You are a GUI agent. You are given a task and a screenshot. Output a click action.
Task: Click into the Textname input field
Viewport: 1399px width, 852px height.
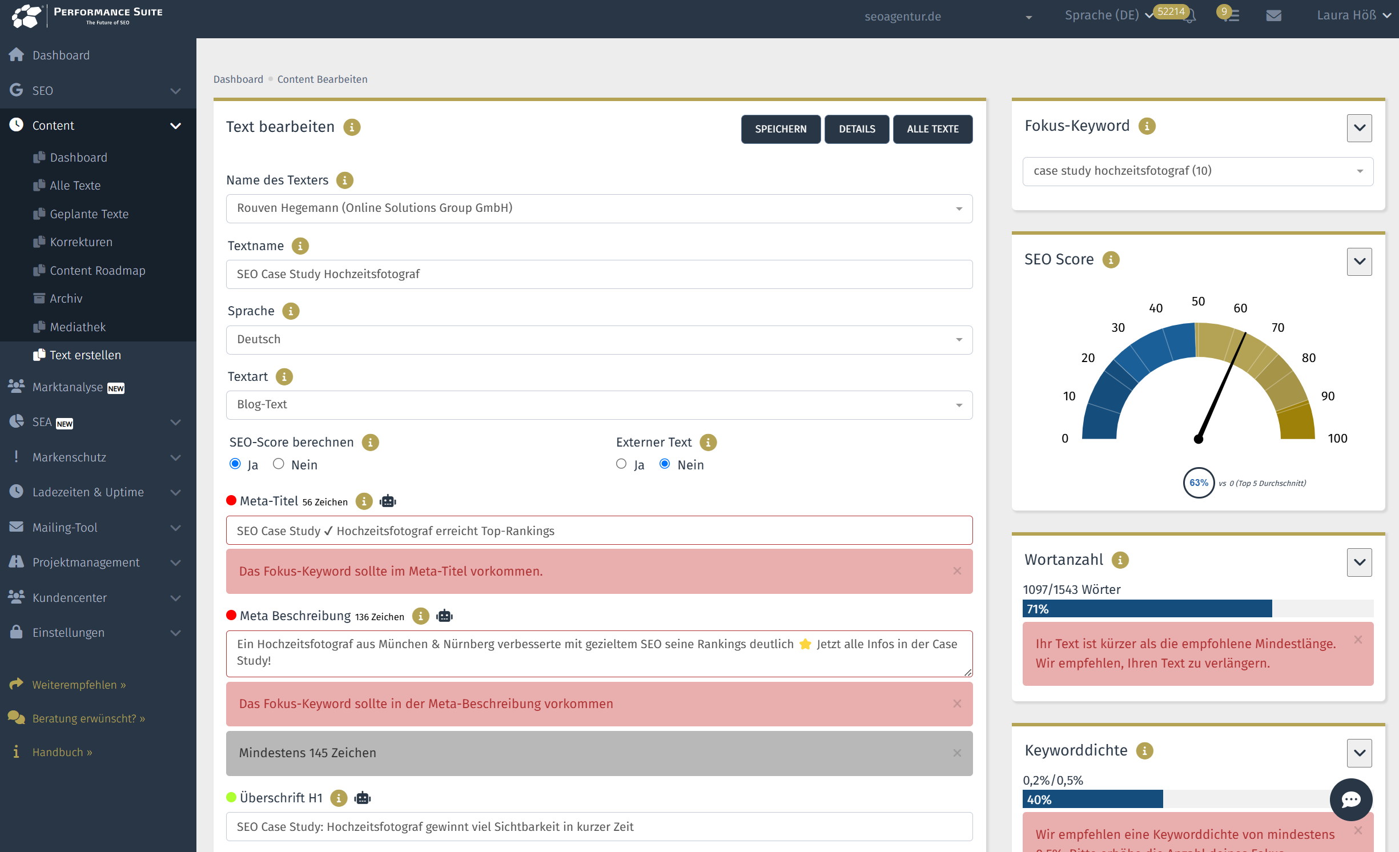tap(599, 274)
